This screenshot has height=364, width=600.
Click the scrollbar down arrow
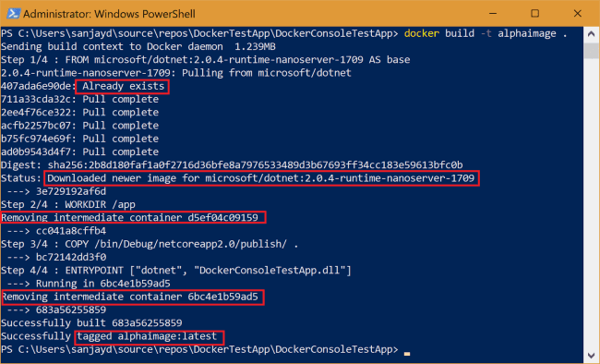coord(591,356)
